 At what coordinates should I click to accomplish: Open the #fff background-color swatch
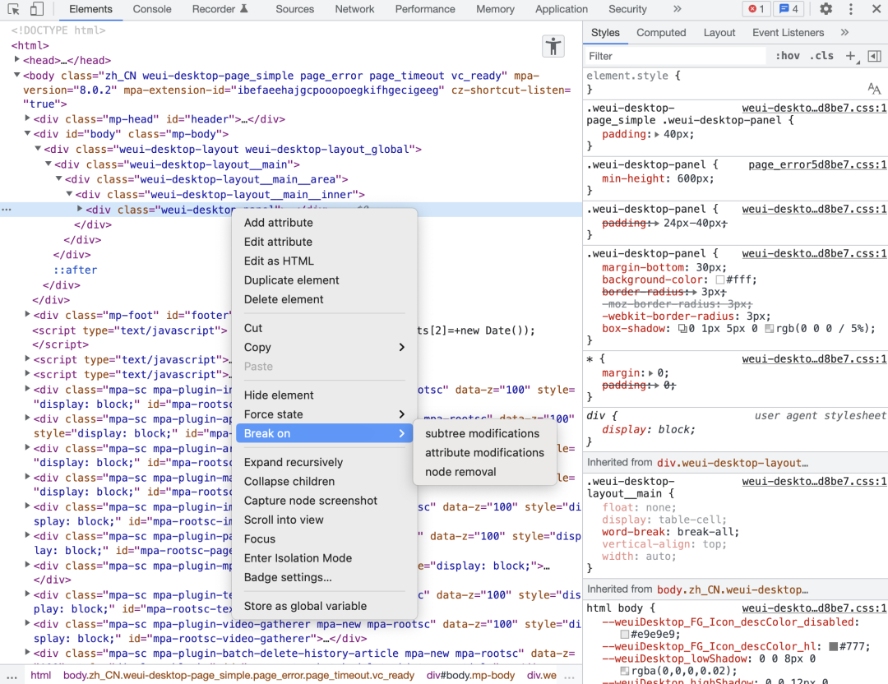coord(719,280)
